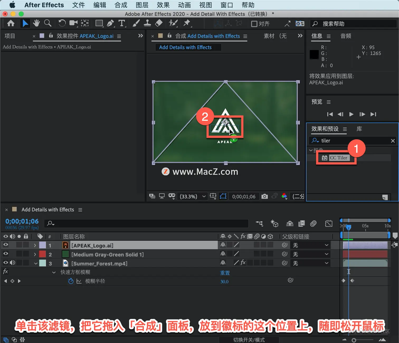Open parent dropdown for Summer_Forest.mp4 layer
Viewport: 399px width, 343px height.
pyautogui.click(x=311, y=263)
